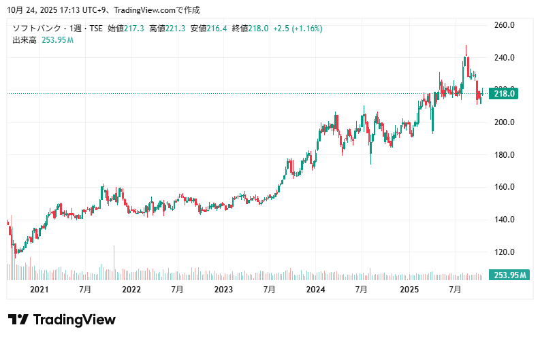Select the 出来高 volume indicator label
The height and width of the screenshot is (340, 540).
pos(25,40)
